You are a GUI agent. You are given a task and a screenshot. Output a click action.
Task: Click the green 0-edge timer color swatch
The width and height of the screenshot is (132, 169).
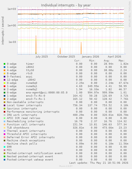pos(5,64)
